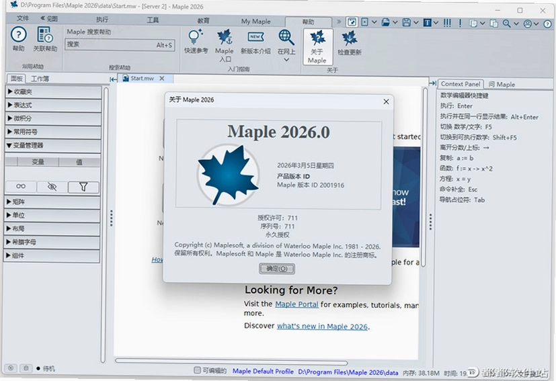Click the 在网上 web globe icon

pos(286,42)
